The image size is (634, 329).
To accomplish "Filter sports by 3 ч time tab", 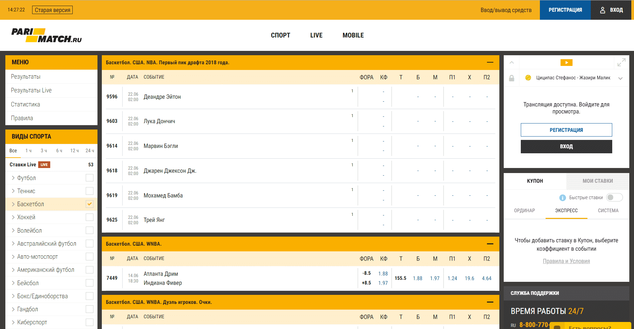I will click(44, 151).
